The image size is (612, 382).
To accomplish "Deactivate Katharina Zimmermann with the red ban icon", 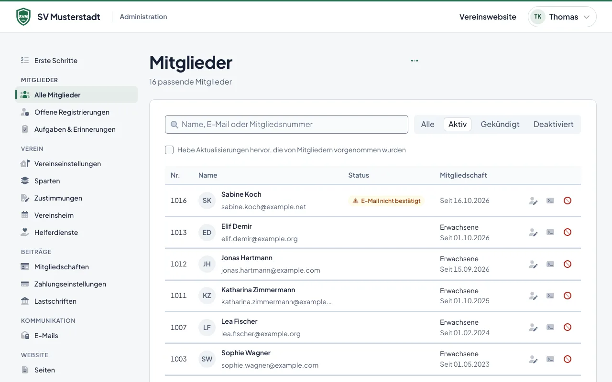I will 568,296.
